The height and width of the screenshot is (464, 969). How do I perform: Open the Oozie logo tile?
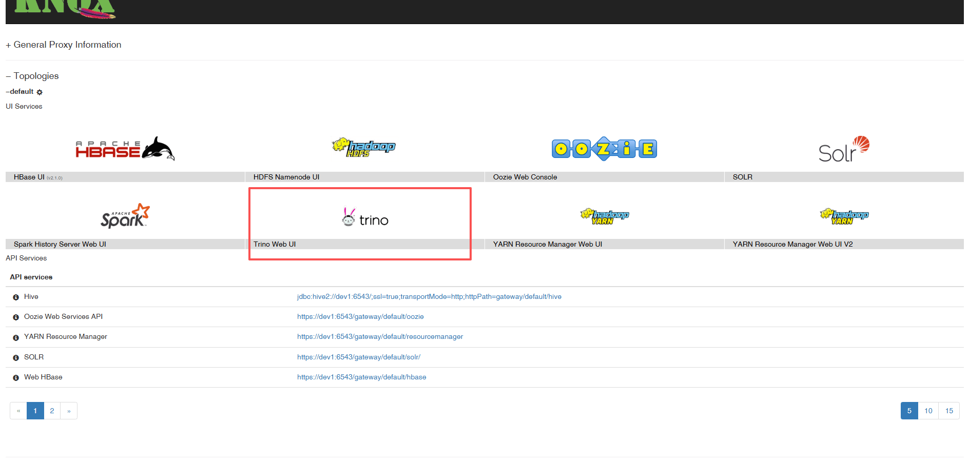(604, 149)
